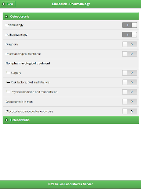
Task: Toggle Glucocorticoid-induced osteoporosis on
Action: [130, 111]
